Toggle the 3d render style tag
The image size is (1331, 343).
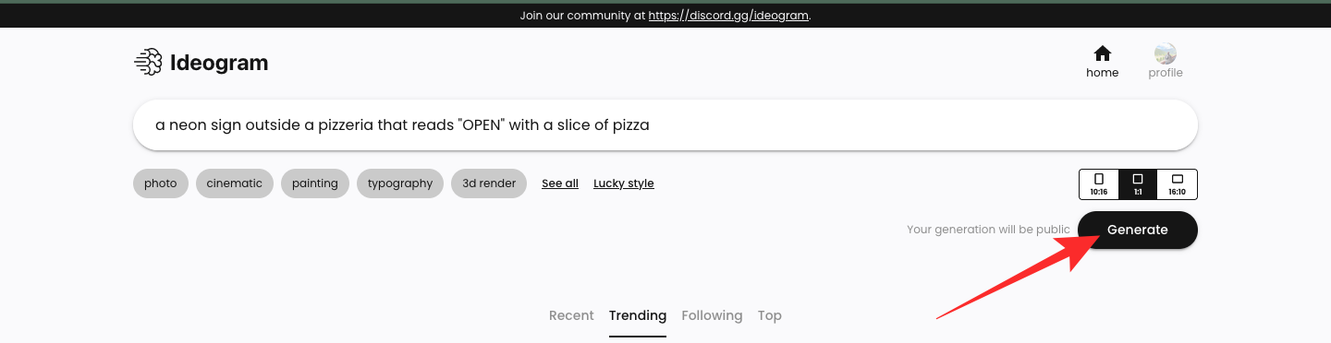coord(489,183)
